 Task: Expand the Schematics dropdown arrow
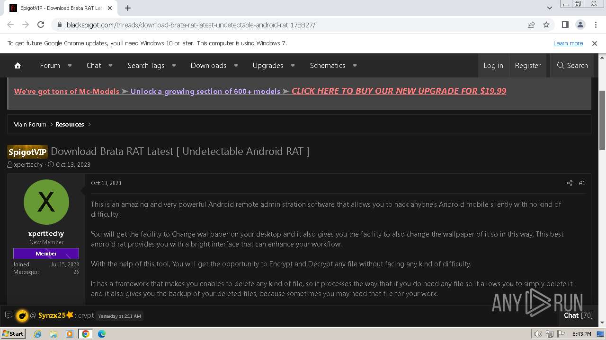pyautogui.click(x=355, y=66)
